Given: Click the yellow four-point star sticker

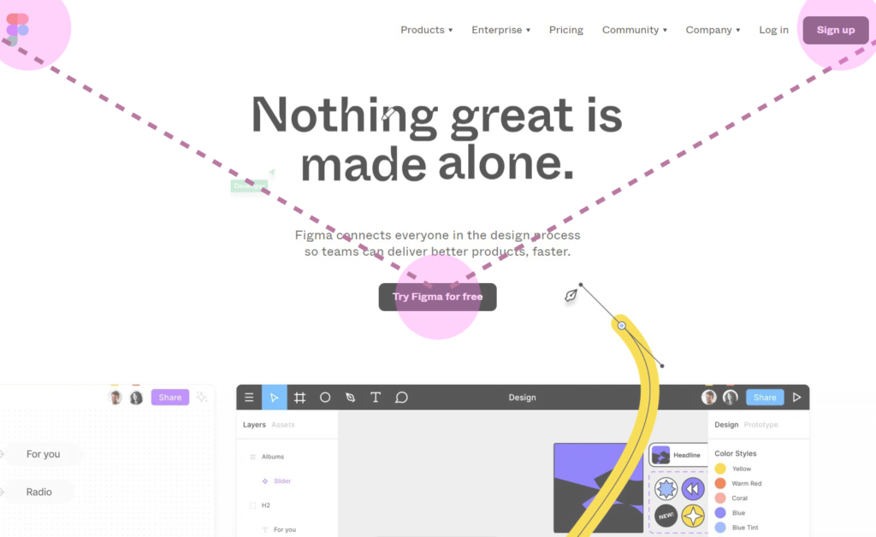Looking at the screenshot, I should click(693, 516).
